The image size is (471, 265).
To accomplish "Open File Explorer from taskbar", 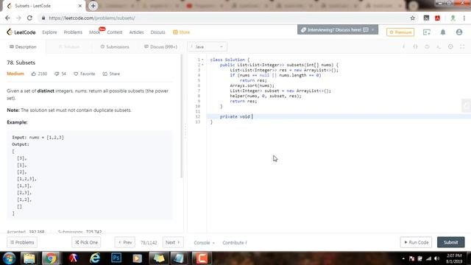I will (x=29, y=258).
